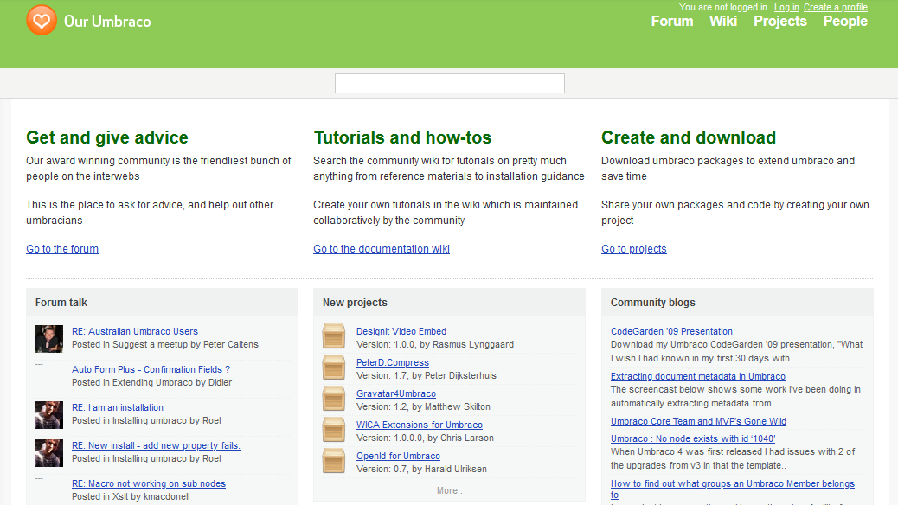
Task: Navigate to the Projects section
Action: pyautogui.click(x=779, y=22)
